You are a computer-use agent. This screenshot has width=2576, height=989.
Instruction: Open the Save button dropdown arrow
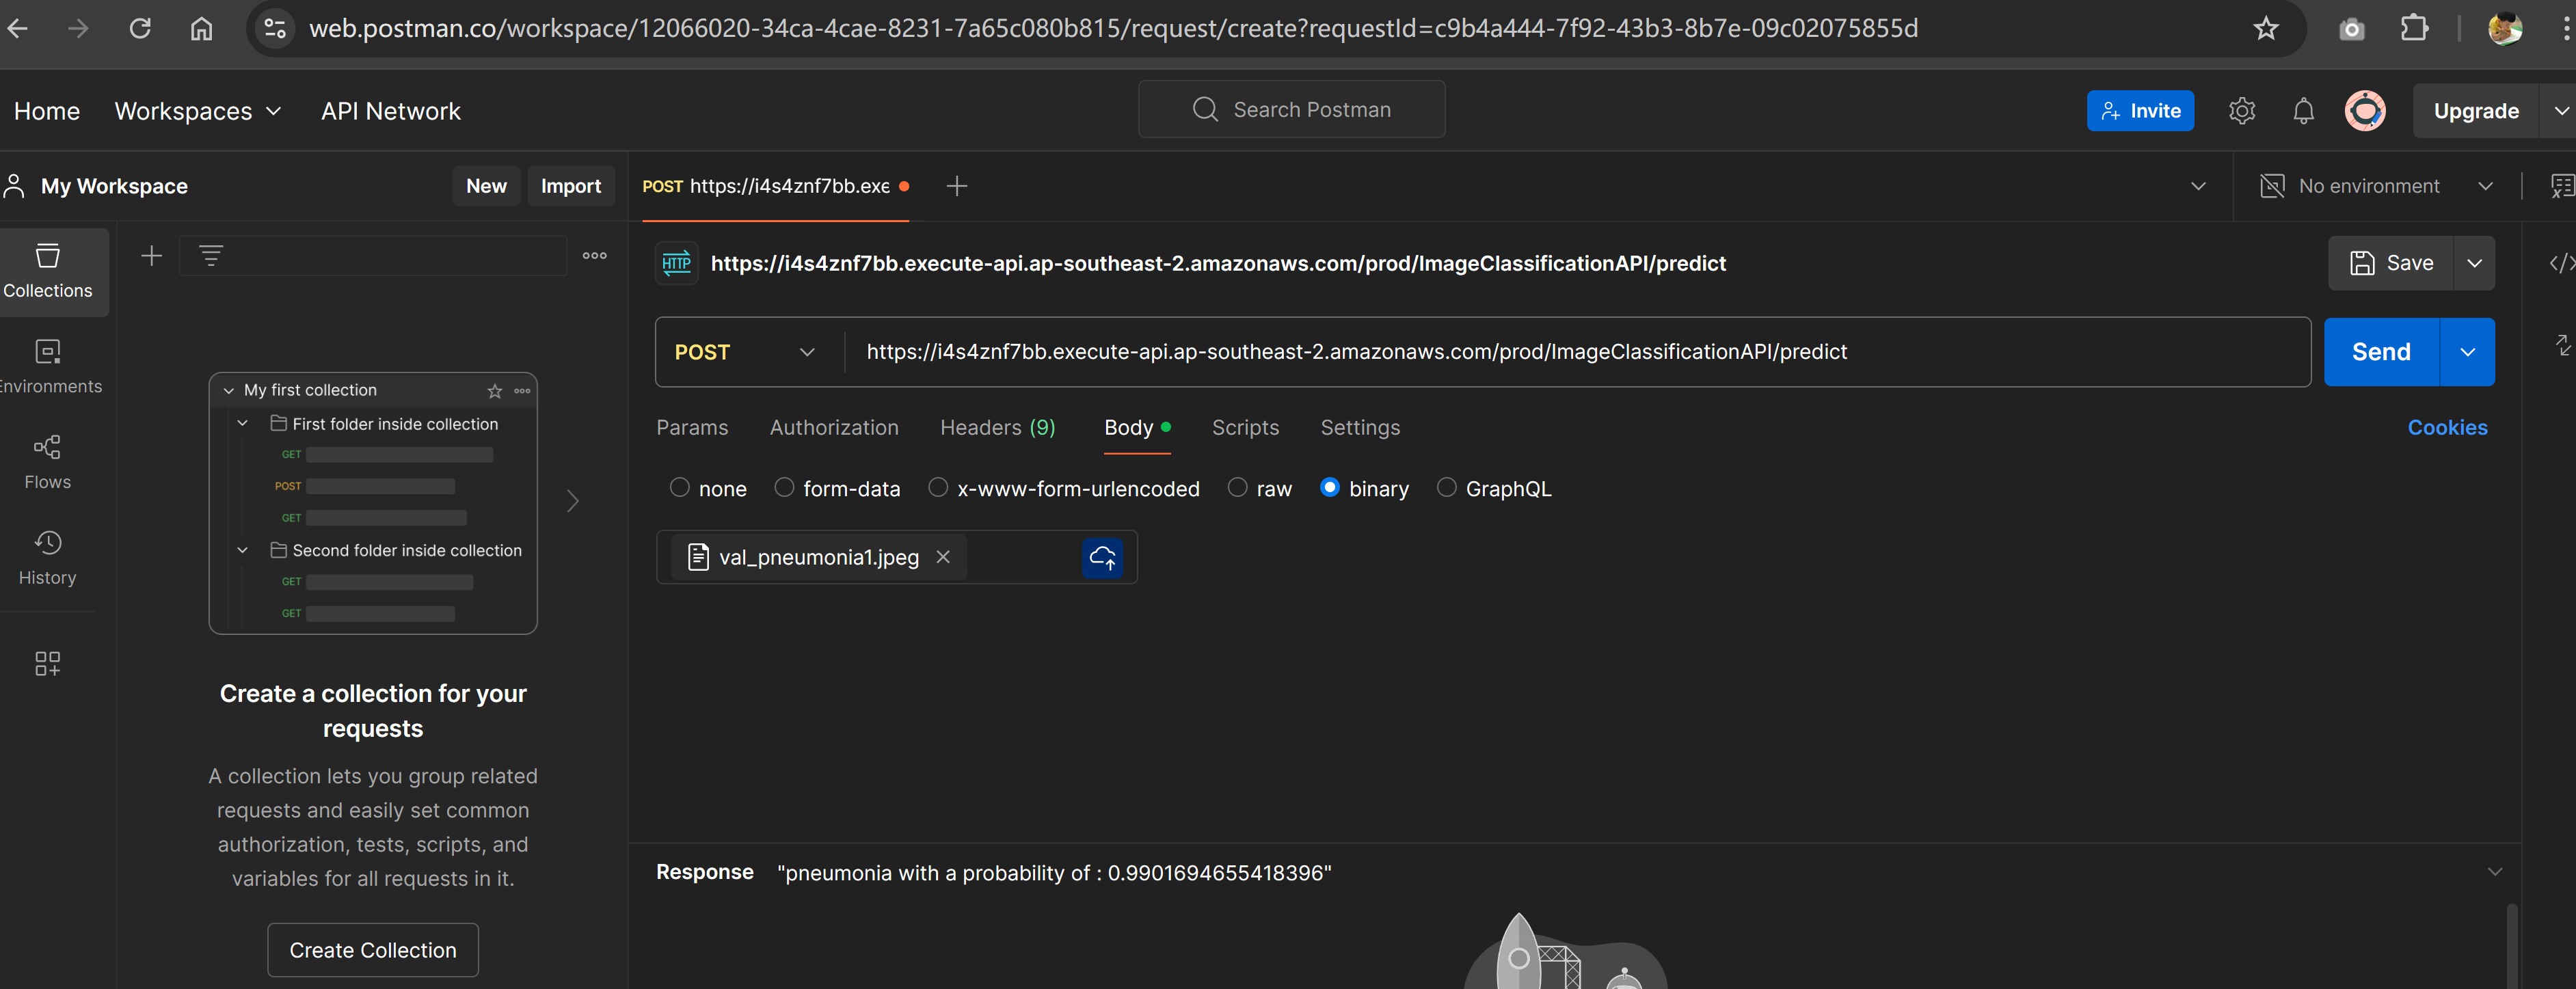point(2474,263)
